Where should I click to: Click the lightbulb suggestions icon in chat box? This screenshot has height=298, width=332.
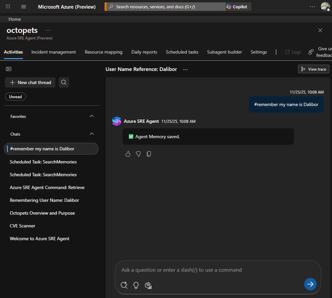point(136,285)
